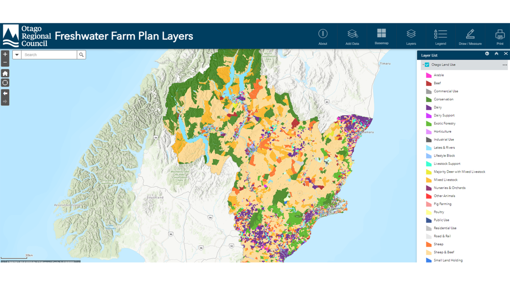Click the Lifestyle Block legend entry
Image resolution: width=510 pixels, height=285 pixels.
[x=444, y=156]
